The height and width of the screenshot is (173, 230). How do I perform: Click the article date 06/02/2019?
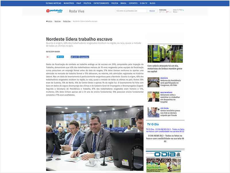(x=53, y=52)
